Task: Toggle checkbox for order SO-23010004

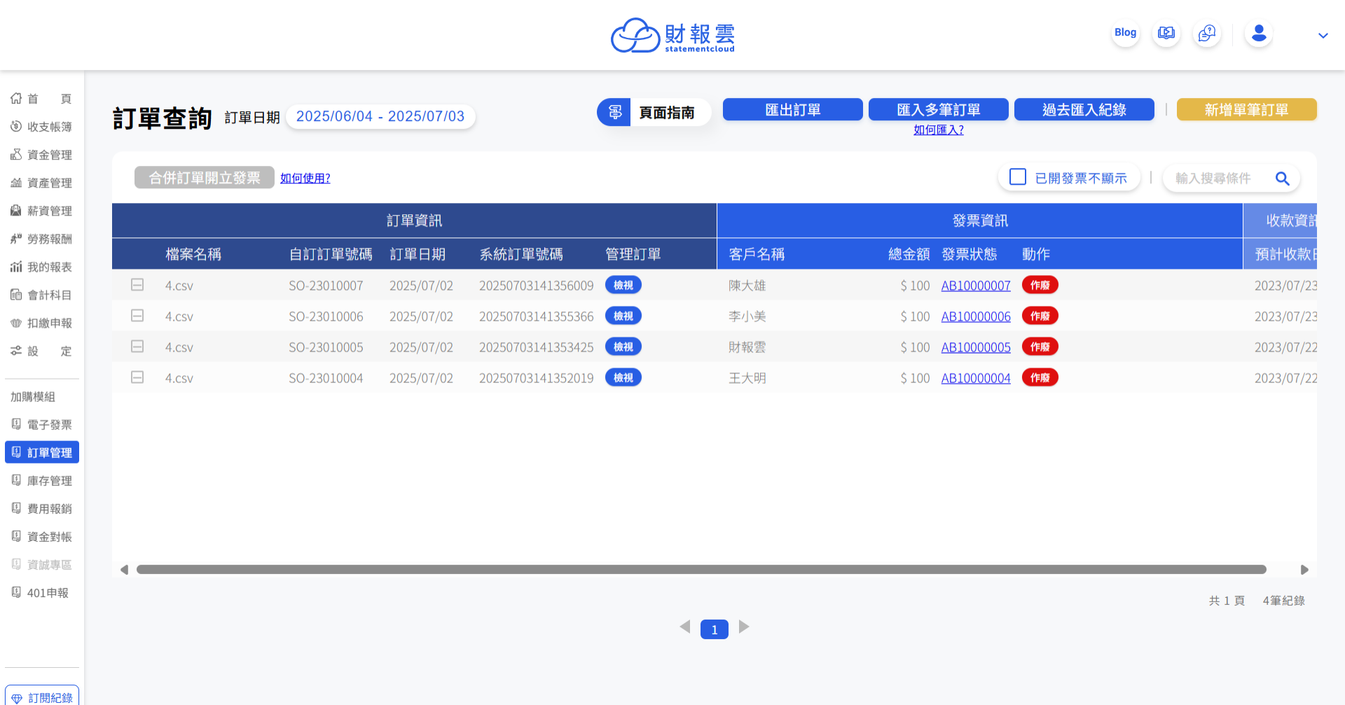Action: point(137,377)
